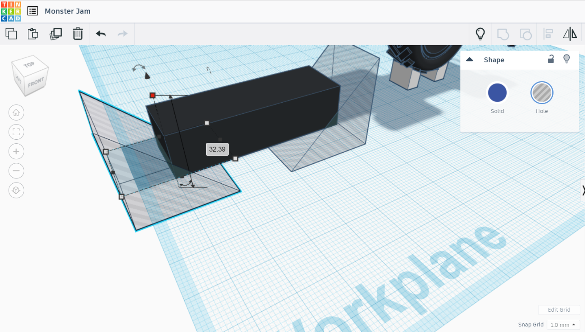The image size is (585, 332).
Task: Open the designs list icon
Action: pyautogui.click(x=33, y=11)
